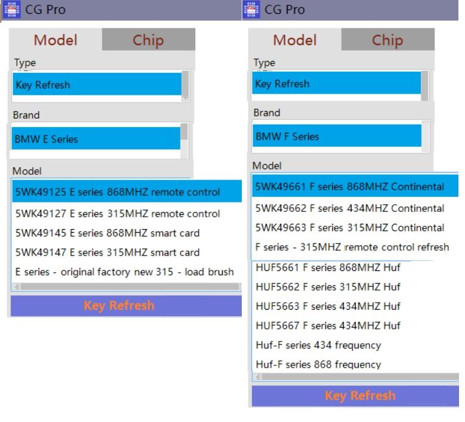465x422 pixels.
Task: Select Huf-F series 434 frequency
Action: point(355,345)
